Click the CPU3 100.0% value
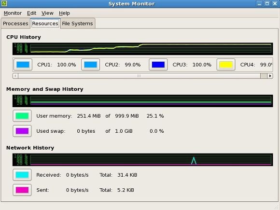This screenshot has height=210, width=280. click(x=202, y=65)
